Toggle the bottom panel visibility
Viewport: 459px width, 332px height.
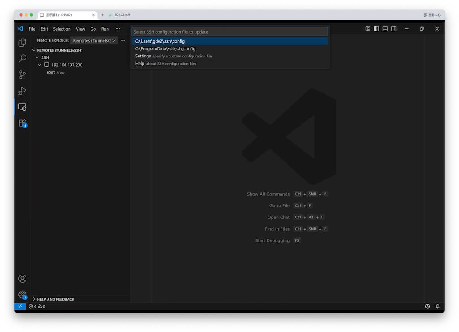coord(385,28)
